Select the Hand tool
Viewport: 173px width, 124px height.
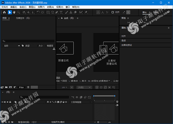[x=14, y=12]
